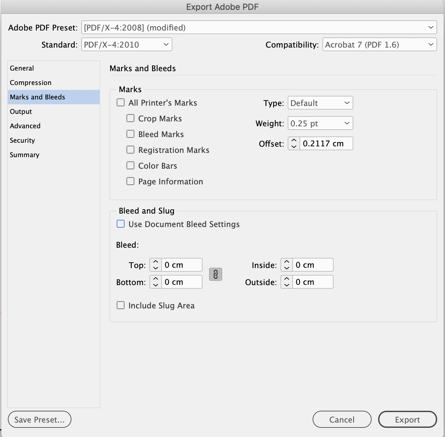Open the Adobe PDF Preset dropdown

(260, 28)
